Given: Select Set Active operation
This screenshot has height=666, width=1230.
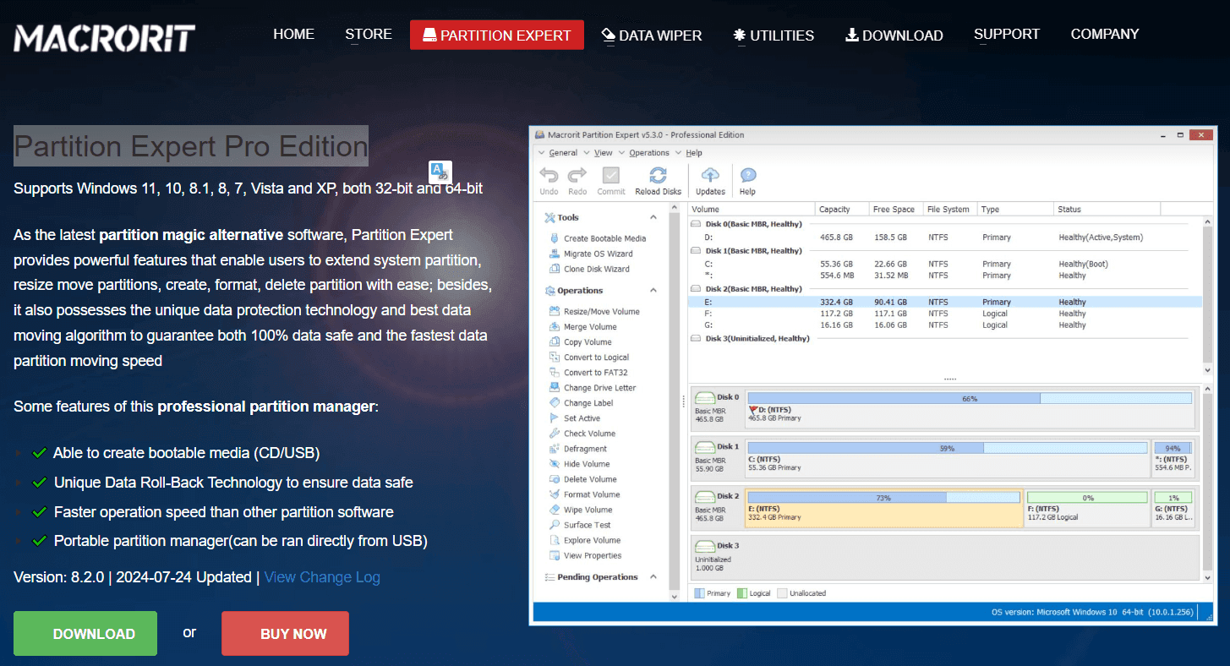Looking at the screenshot, I should coord(575,418).
